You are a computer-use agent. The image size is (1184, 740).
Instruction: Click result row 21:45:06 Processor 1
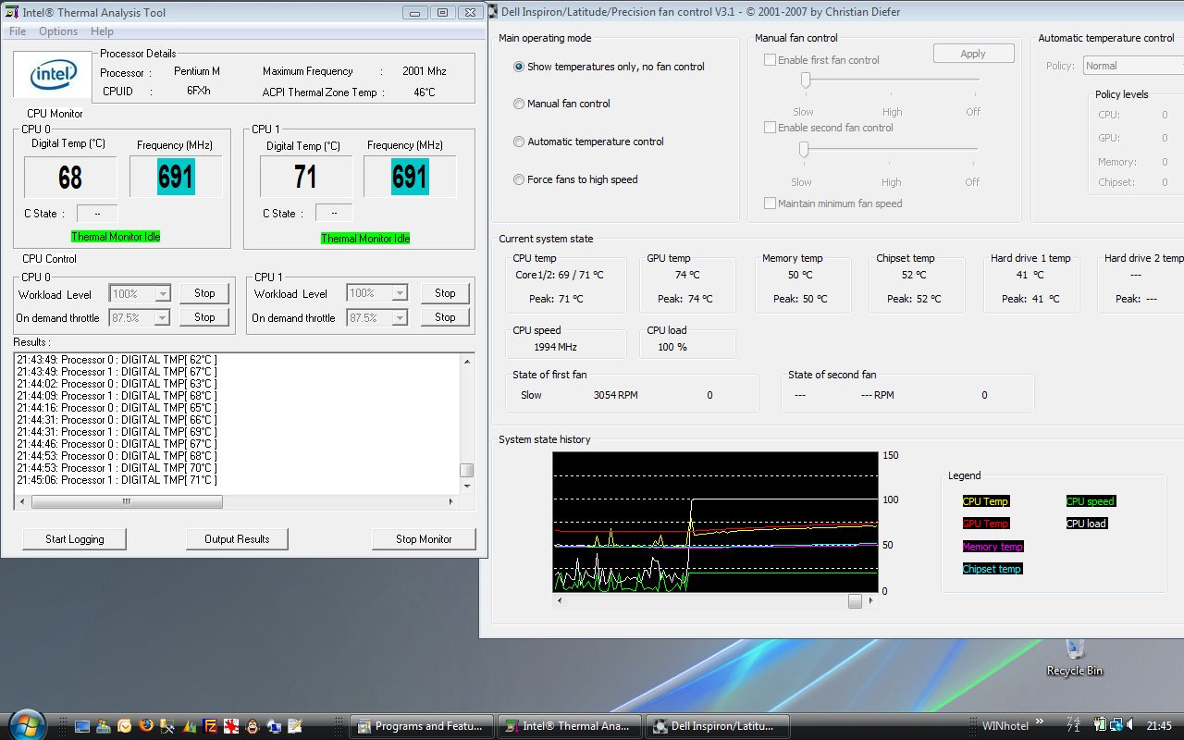(x=117, y=480)
